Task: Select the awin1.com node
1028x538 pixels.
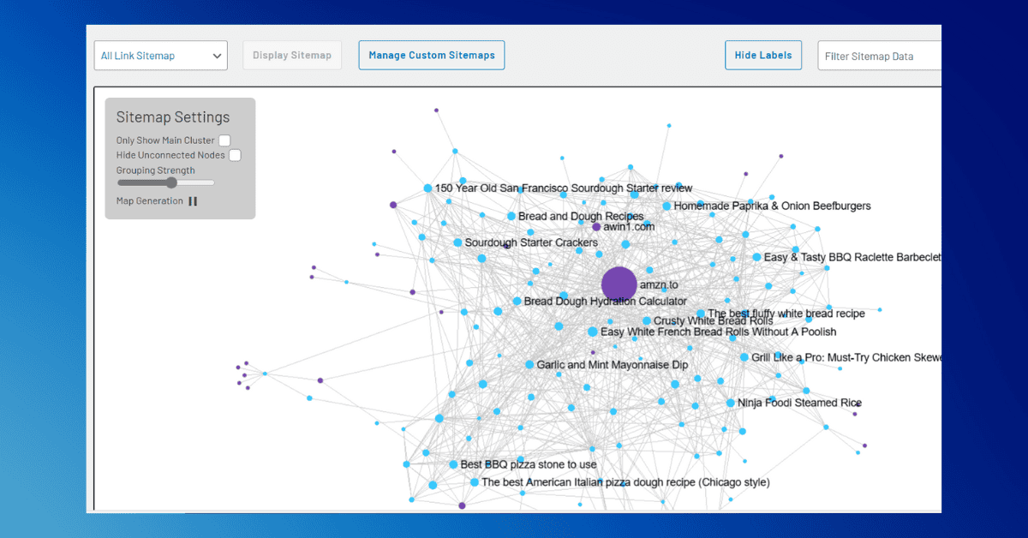Action: 596,227
